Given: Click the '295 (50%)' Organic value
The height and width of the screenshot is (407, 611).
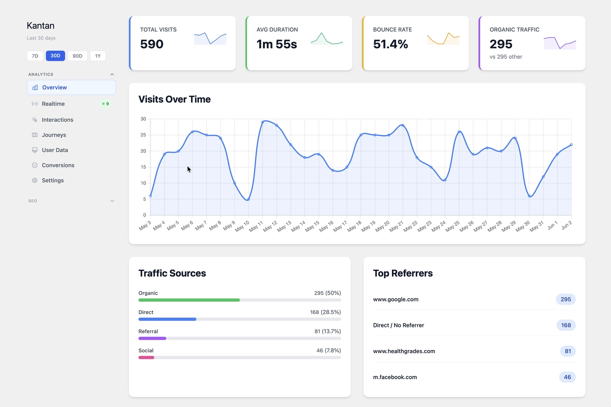Looking at the screenshot, I should (328, 293).
